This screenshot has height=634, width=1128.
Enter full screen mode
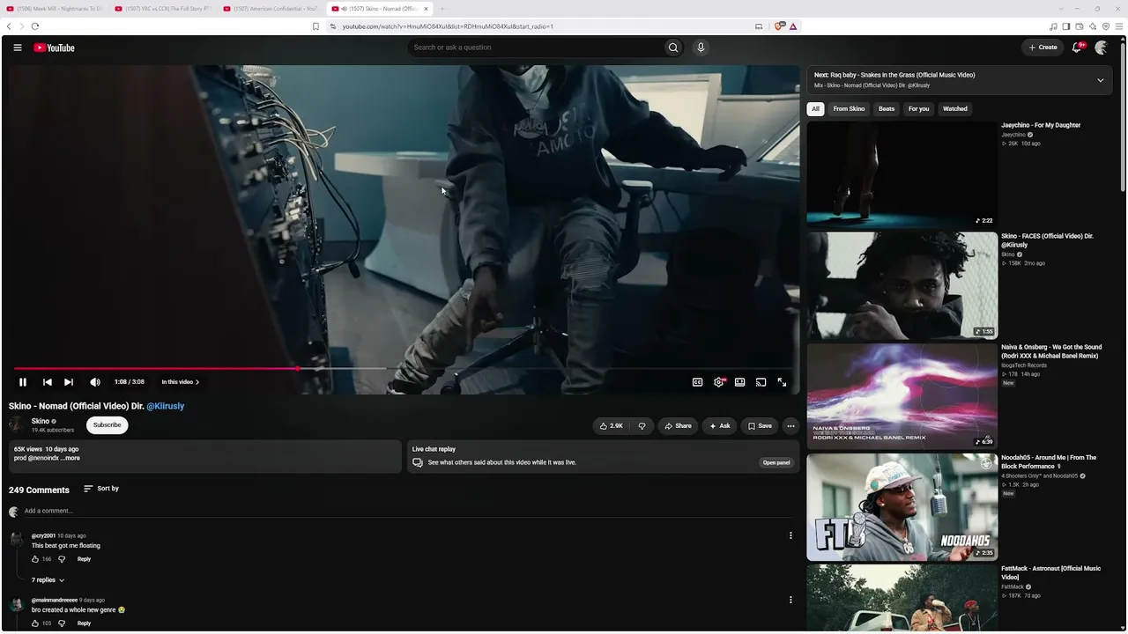[782, 382]
